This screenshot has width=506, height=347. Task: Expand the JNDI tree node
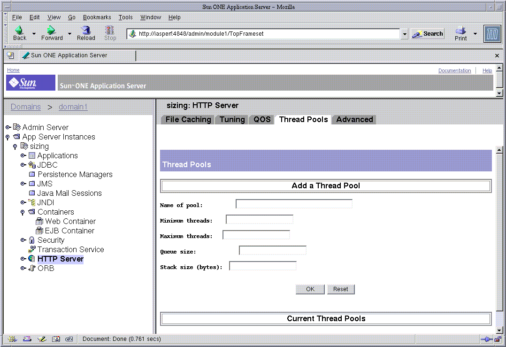point(23,202)
